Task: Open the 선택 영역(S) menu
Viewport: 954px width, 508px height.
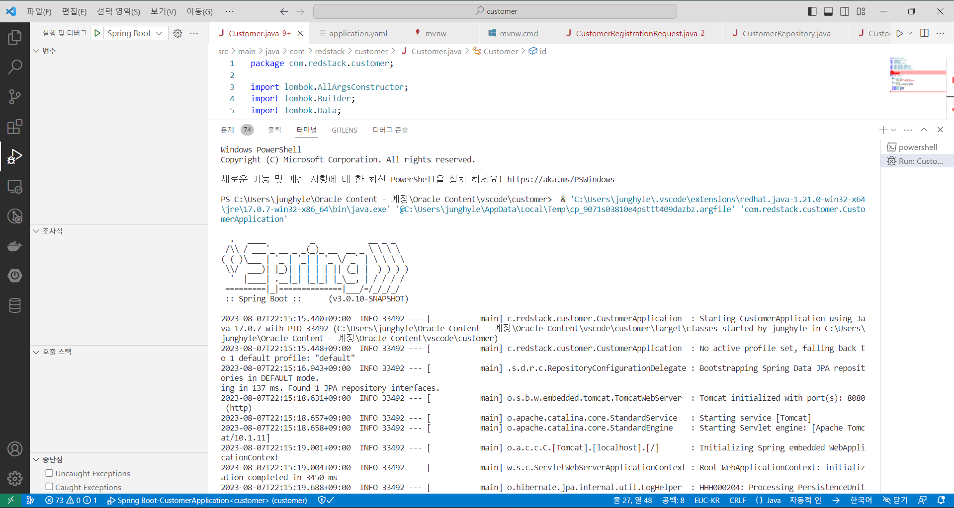Action: pos(118,11)
